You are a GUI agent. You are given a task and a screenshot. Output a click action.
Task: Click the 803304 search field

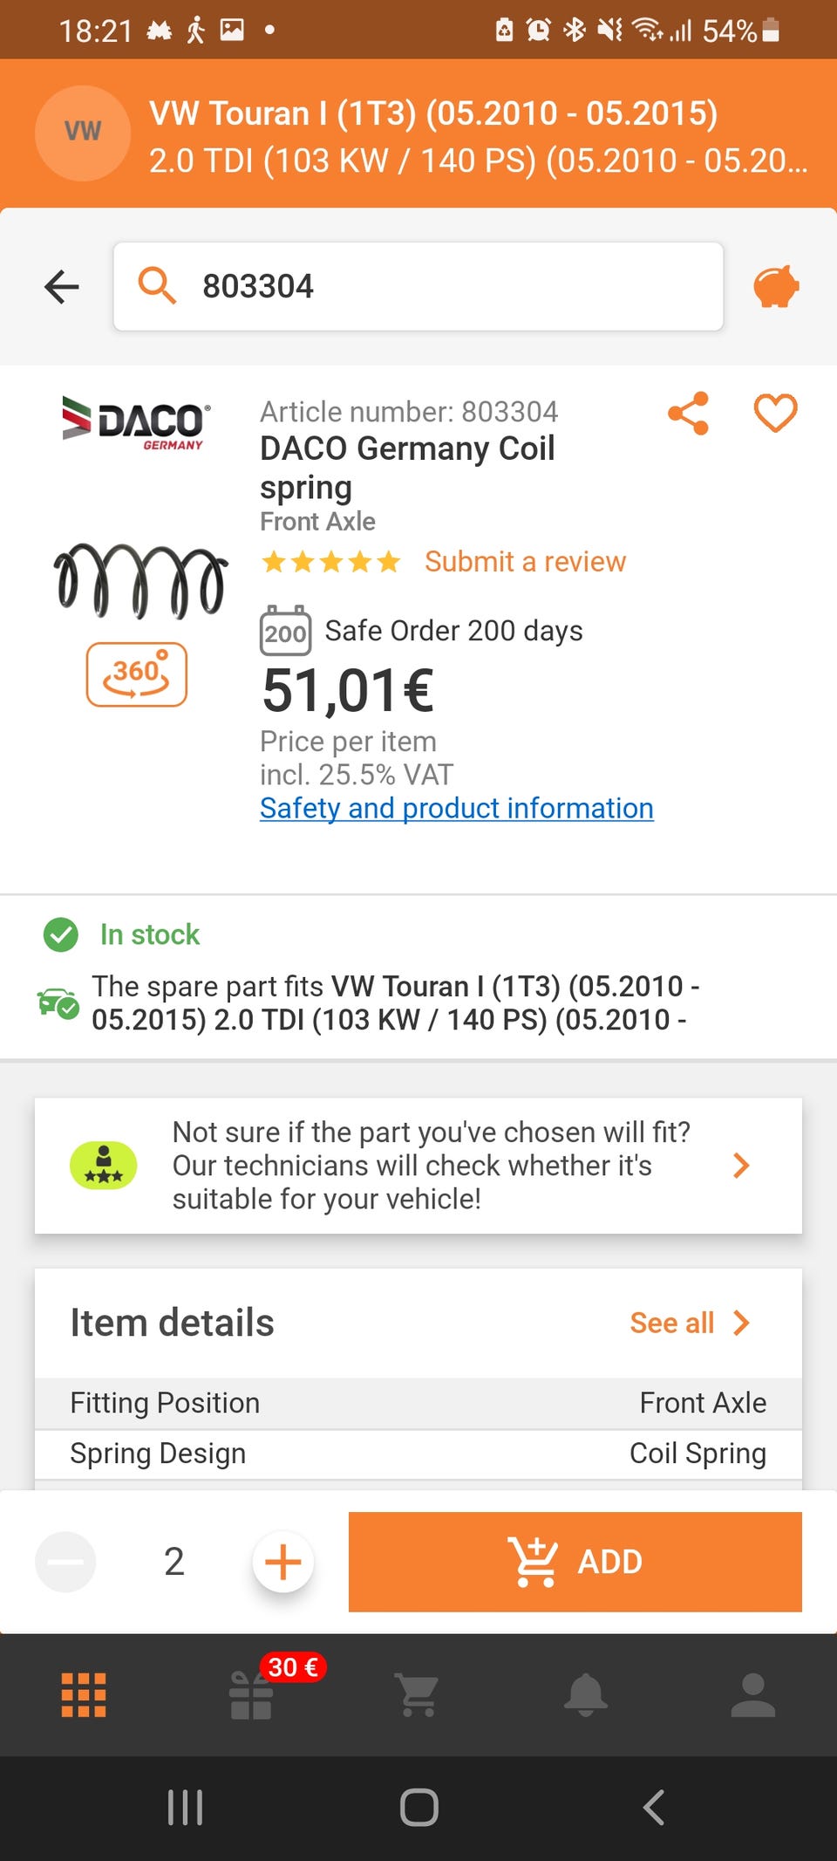click(418, 286)
